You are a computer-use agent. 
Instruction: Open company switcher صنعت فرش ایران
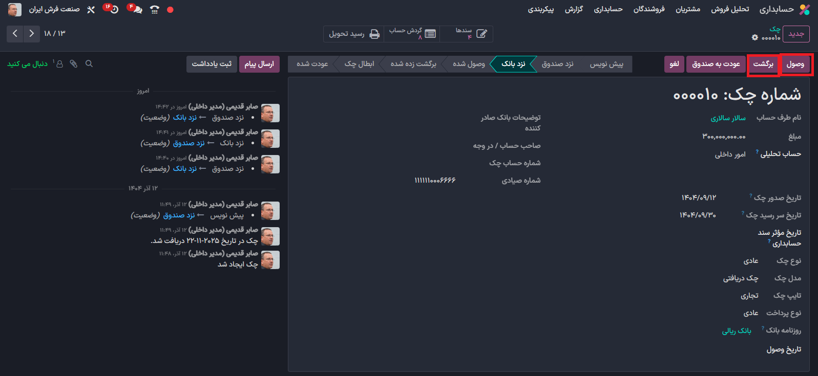(54, 10)
